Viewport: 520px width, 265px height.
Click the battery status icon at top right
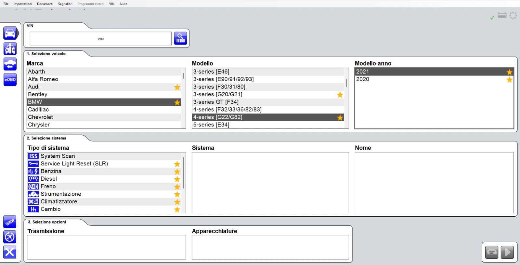[502, 16]
